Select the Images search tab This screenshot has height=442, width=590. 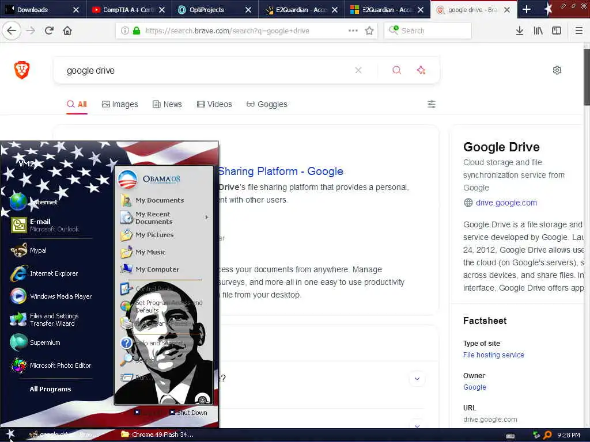click(120, 104)
